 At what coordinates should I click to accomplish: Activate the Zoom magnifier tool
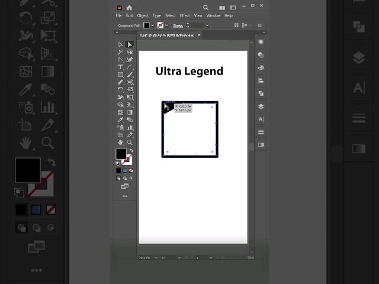tap(130, 143)
